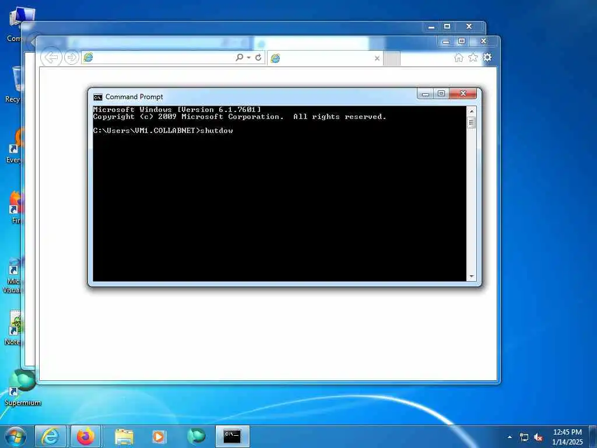Open a new tab in Internet Explorer

coord(392,58)
